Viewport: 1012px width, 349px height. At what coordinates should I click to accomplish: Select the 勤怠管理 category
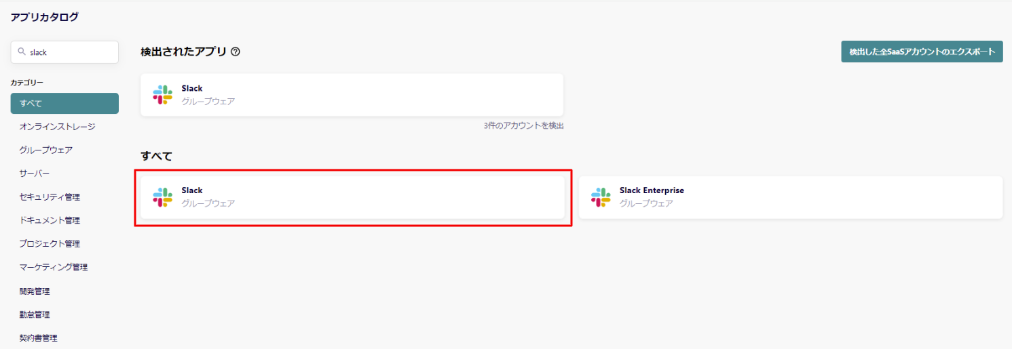pos(35,314)
